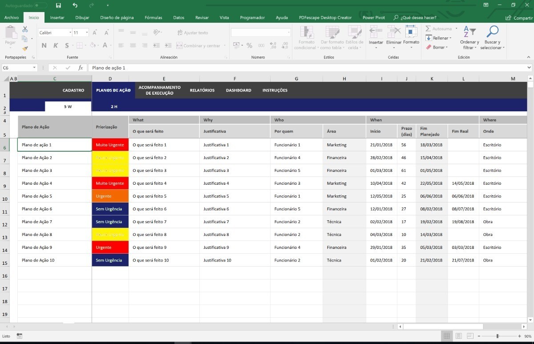This screenshot has height=344, width=534.
Task: Click the zoom slider in status bar
Action: coord(497,336)
